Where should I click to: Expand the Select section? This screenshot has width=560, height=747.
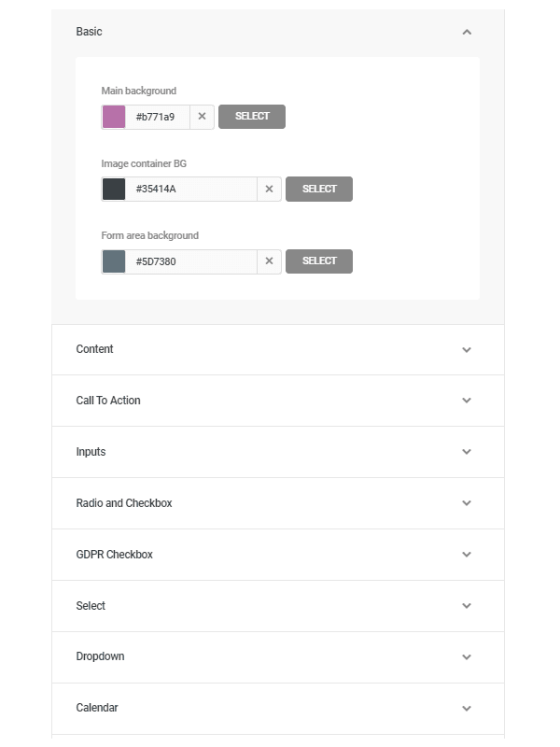click(467, 606)
